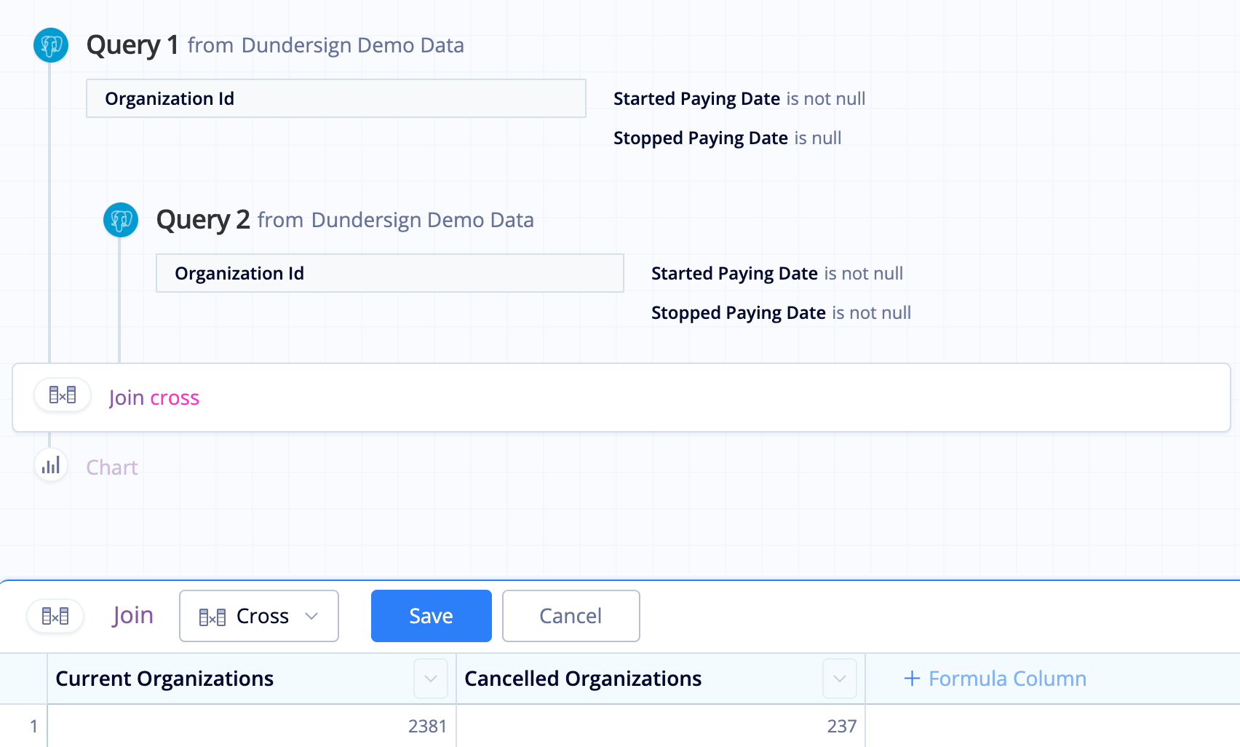Open the Query 2 title
Screen dimensions: 1240x747
203,220
